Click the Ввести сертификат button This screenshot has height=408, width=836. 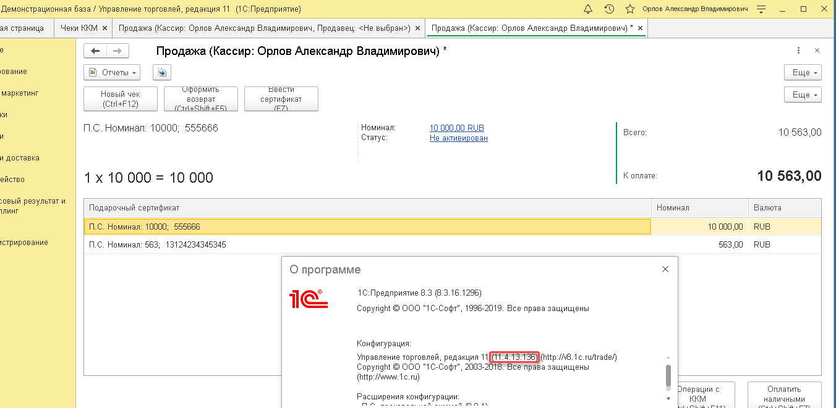pyautogui.click(x=281, y=99)
